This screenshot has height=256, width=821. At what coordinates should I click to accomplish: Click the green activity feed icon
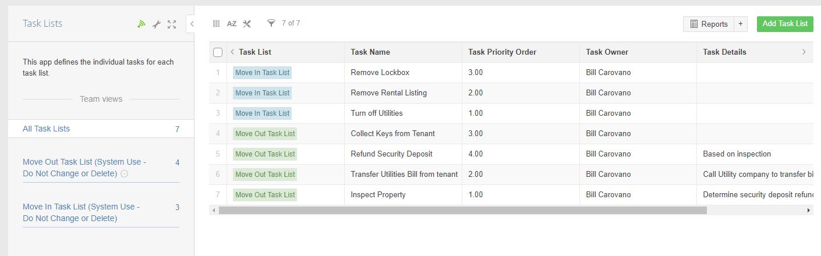141,24
